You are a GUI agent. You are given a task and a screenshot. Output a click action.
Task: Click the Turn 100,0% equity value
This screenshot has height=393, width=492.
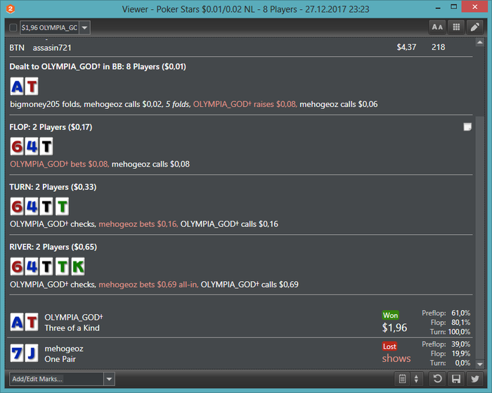click(459, 332)
